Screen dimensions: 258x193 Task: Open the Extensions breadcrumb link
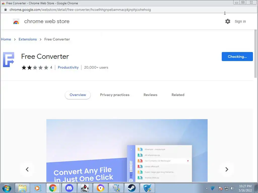(28, 39)
